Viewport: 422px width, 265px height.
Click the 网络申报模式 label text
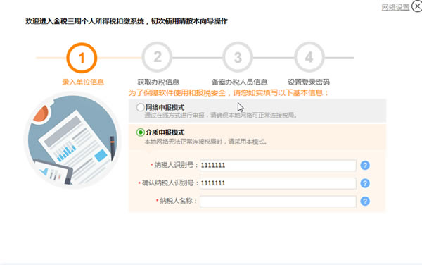click(165, 108)
